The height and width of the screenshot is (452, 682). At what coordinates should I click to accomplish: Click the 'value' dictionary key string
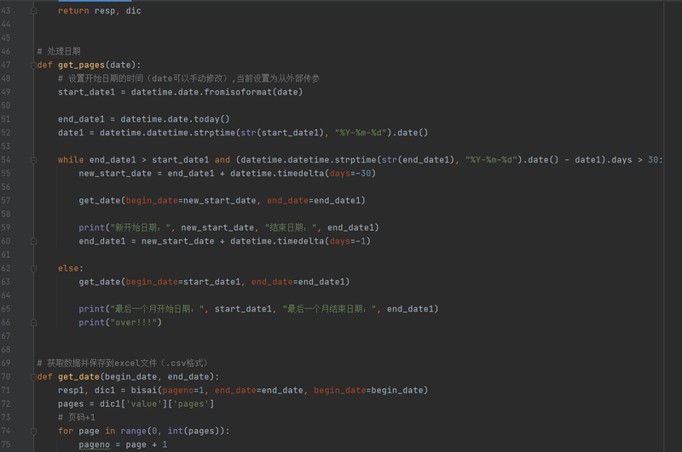point(144,403)
